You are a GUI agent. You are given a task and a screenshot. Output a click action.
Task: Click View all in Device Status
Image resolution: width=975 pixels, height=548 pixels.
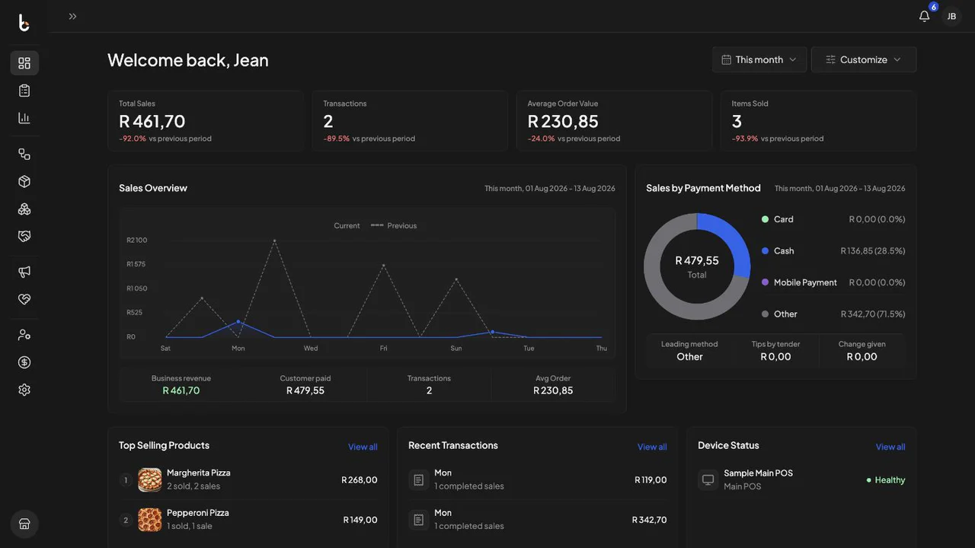pos(890,447)
